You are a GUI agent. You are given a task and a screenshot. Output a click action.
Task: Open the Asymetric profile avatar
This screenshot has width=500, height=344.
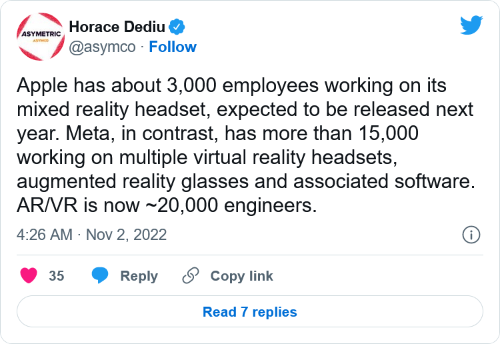(41, 37)
